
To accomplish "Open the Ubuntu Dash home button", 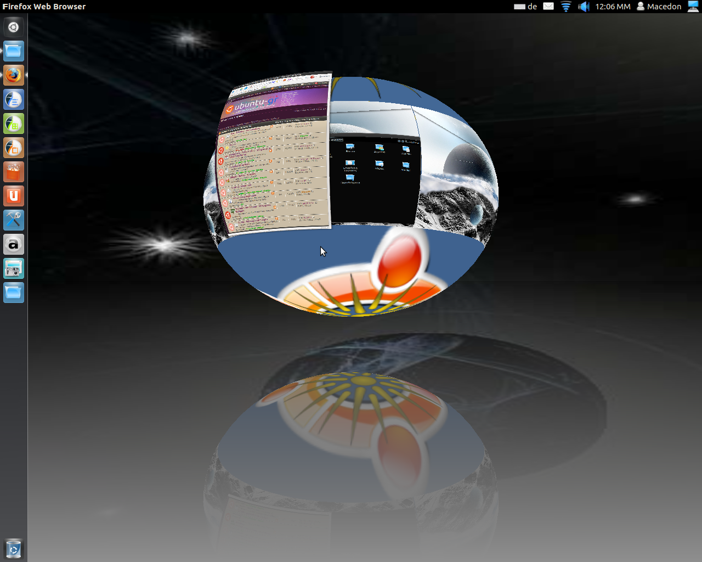I will click(14, 27).
